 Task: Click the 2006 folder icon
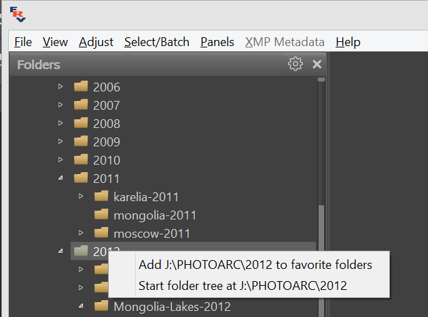click(82, 87)
